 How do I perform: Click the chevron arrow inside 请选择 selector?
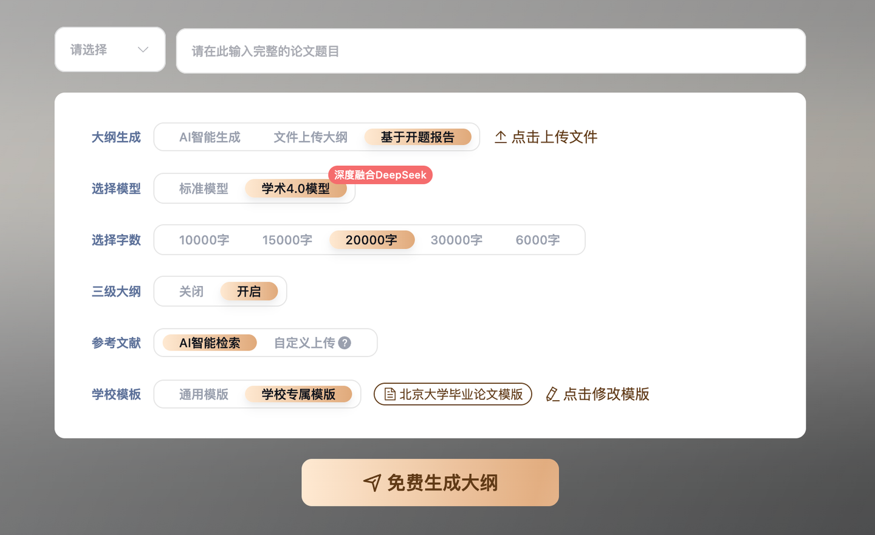point(143,49)
